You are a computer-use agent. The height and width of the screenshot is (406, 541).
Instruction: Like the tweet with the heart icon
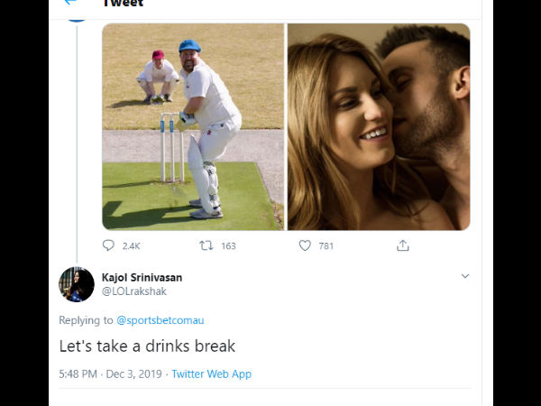[305, 245]
